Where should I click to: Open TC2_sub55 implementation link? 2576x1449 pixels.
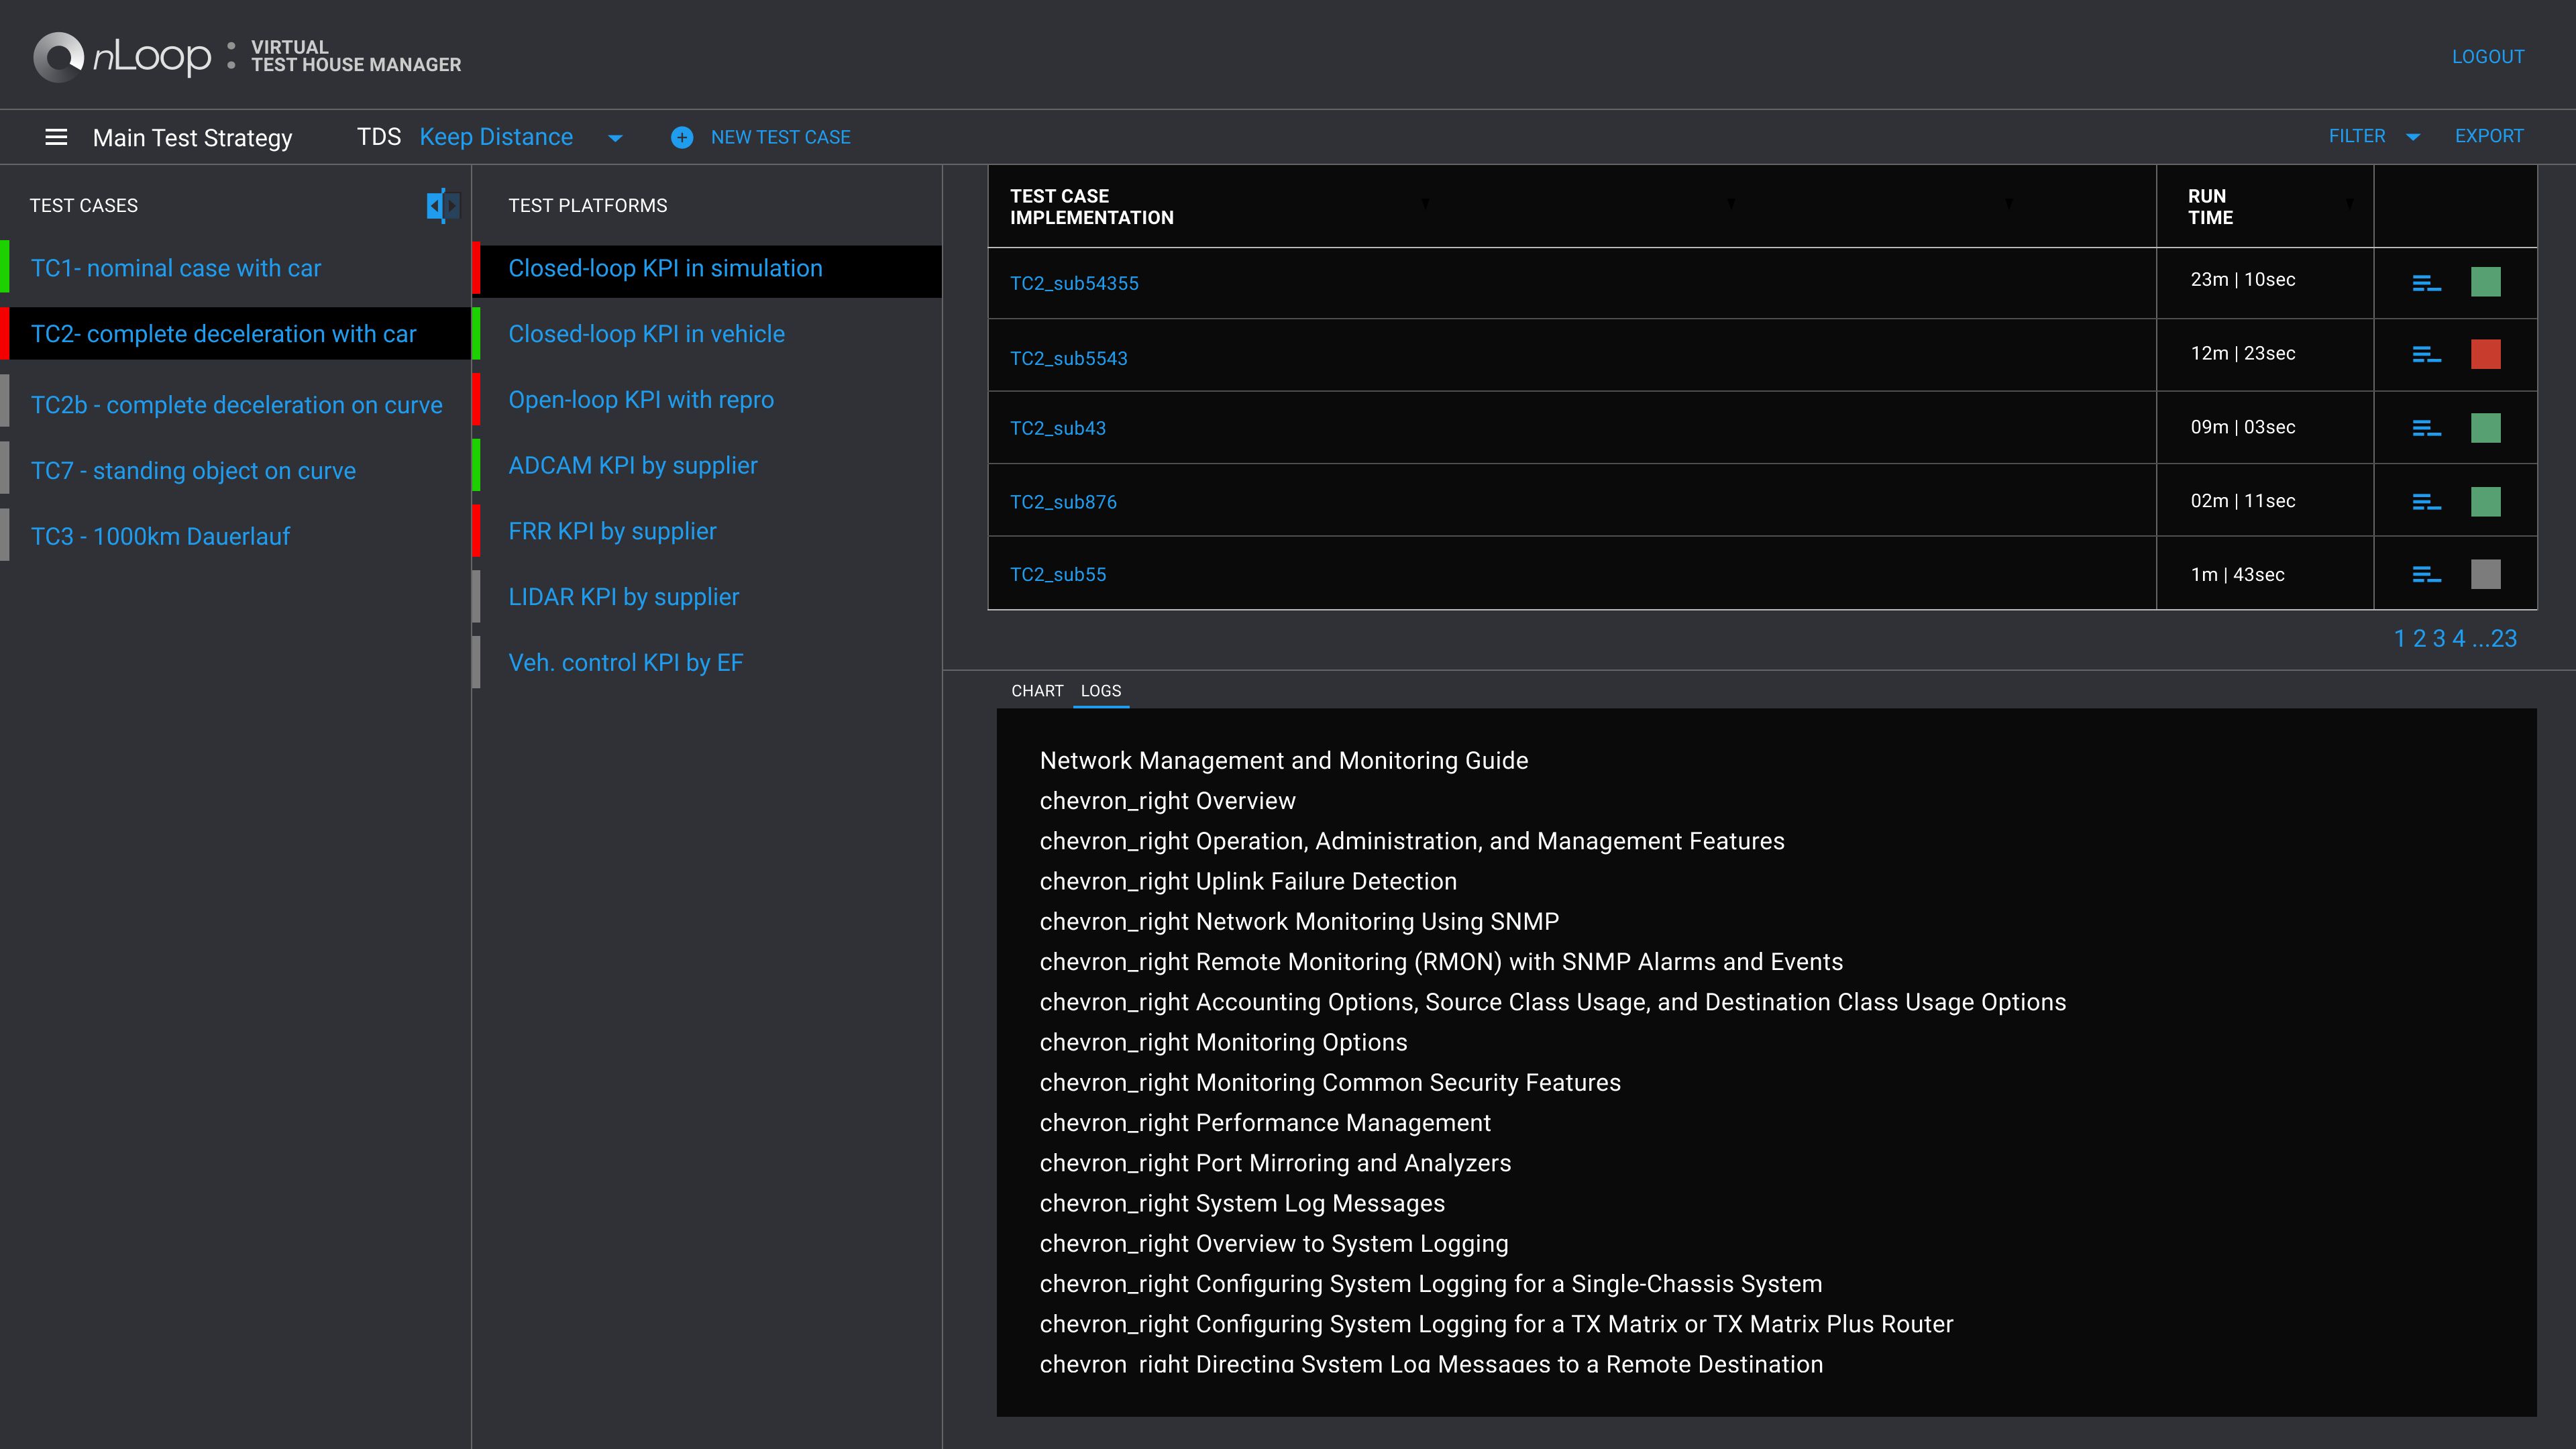(1057, 575)
